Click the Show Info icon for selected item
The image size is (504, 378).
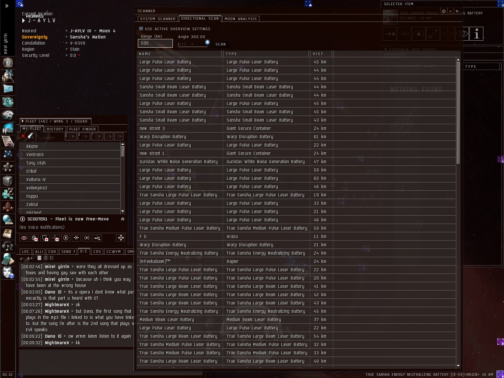pos(476,34)
